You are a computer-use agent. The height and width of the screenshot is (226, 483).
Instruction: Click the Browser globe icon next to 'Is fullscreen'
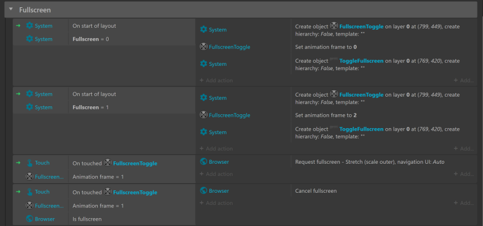click(x=30, y=219)
